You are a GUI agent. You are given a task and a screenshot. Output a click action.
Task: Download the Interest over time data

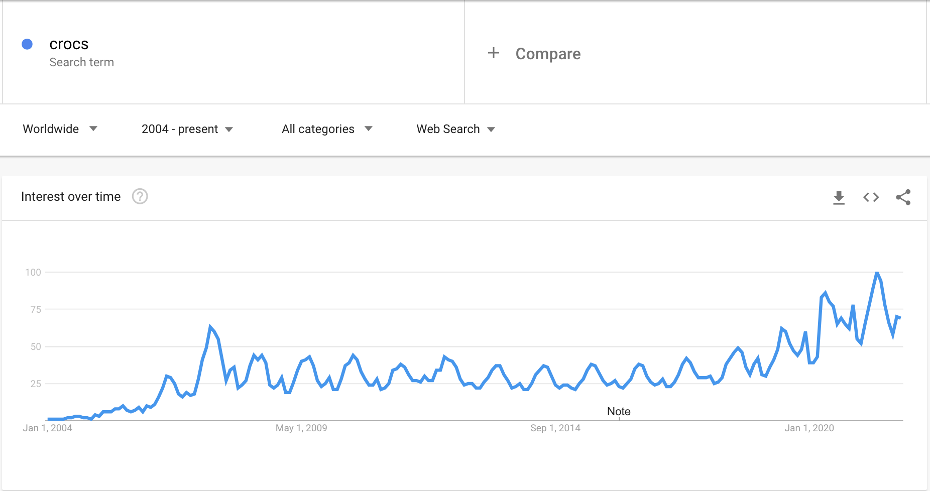click(839, 197)
